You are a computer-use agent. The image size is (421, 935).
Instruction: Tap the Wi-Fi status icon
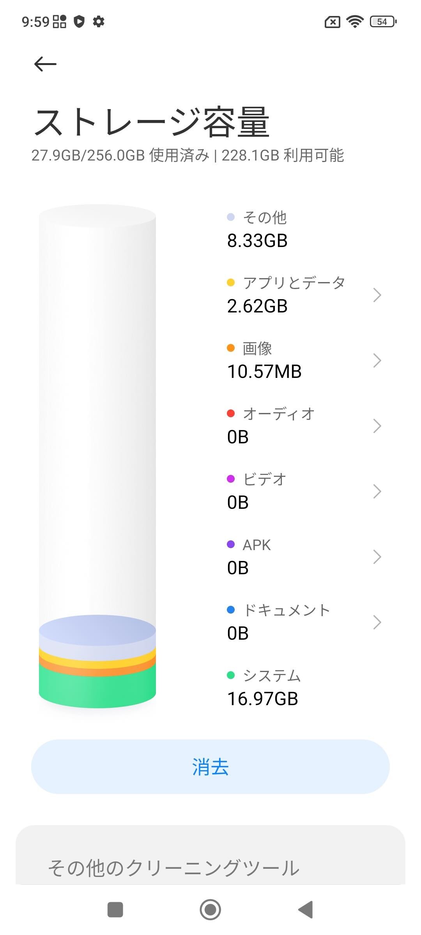(355, 21)
